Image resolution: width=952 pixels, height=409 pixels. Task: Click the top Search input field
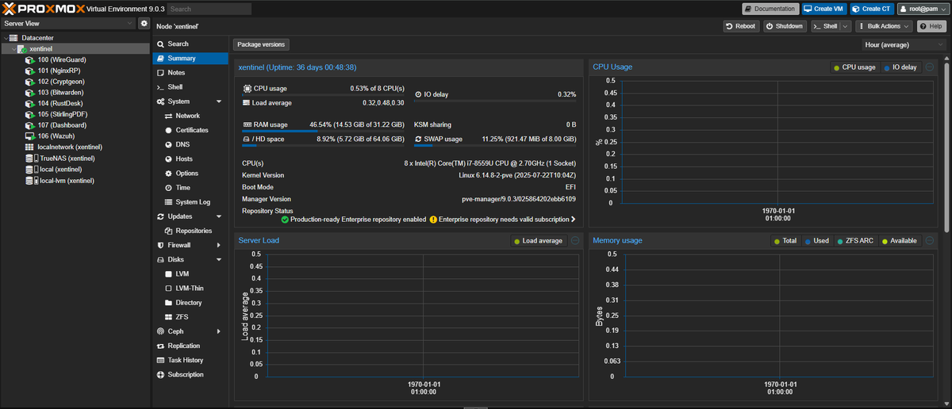[x=209, y=9]
